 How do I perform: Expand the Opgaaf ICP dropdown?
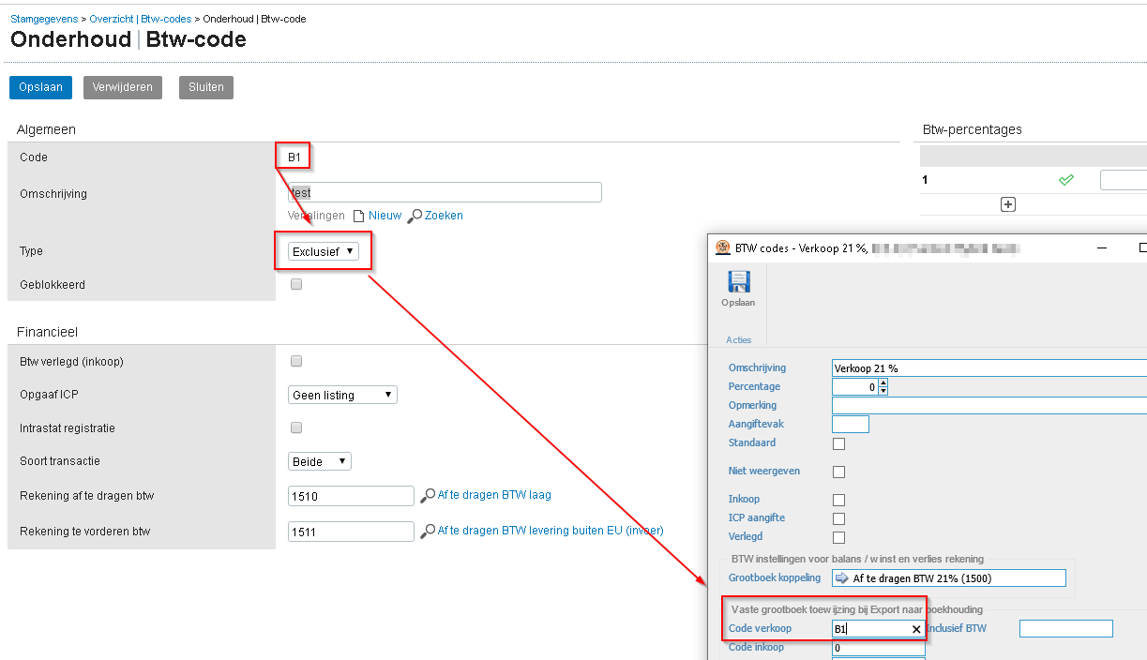pos(342,395)
